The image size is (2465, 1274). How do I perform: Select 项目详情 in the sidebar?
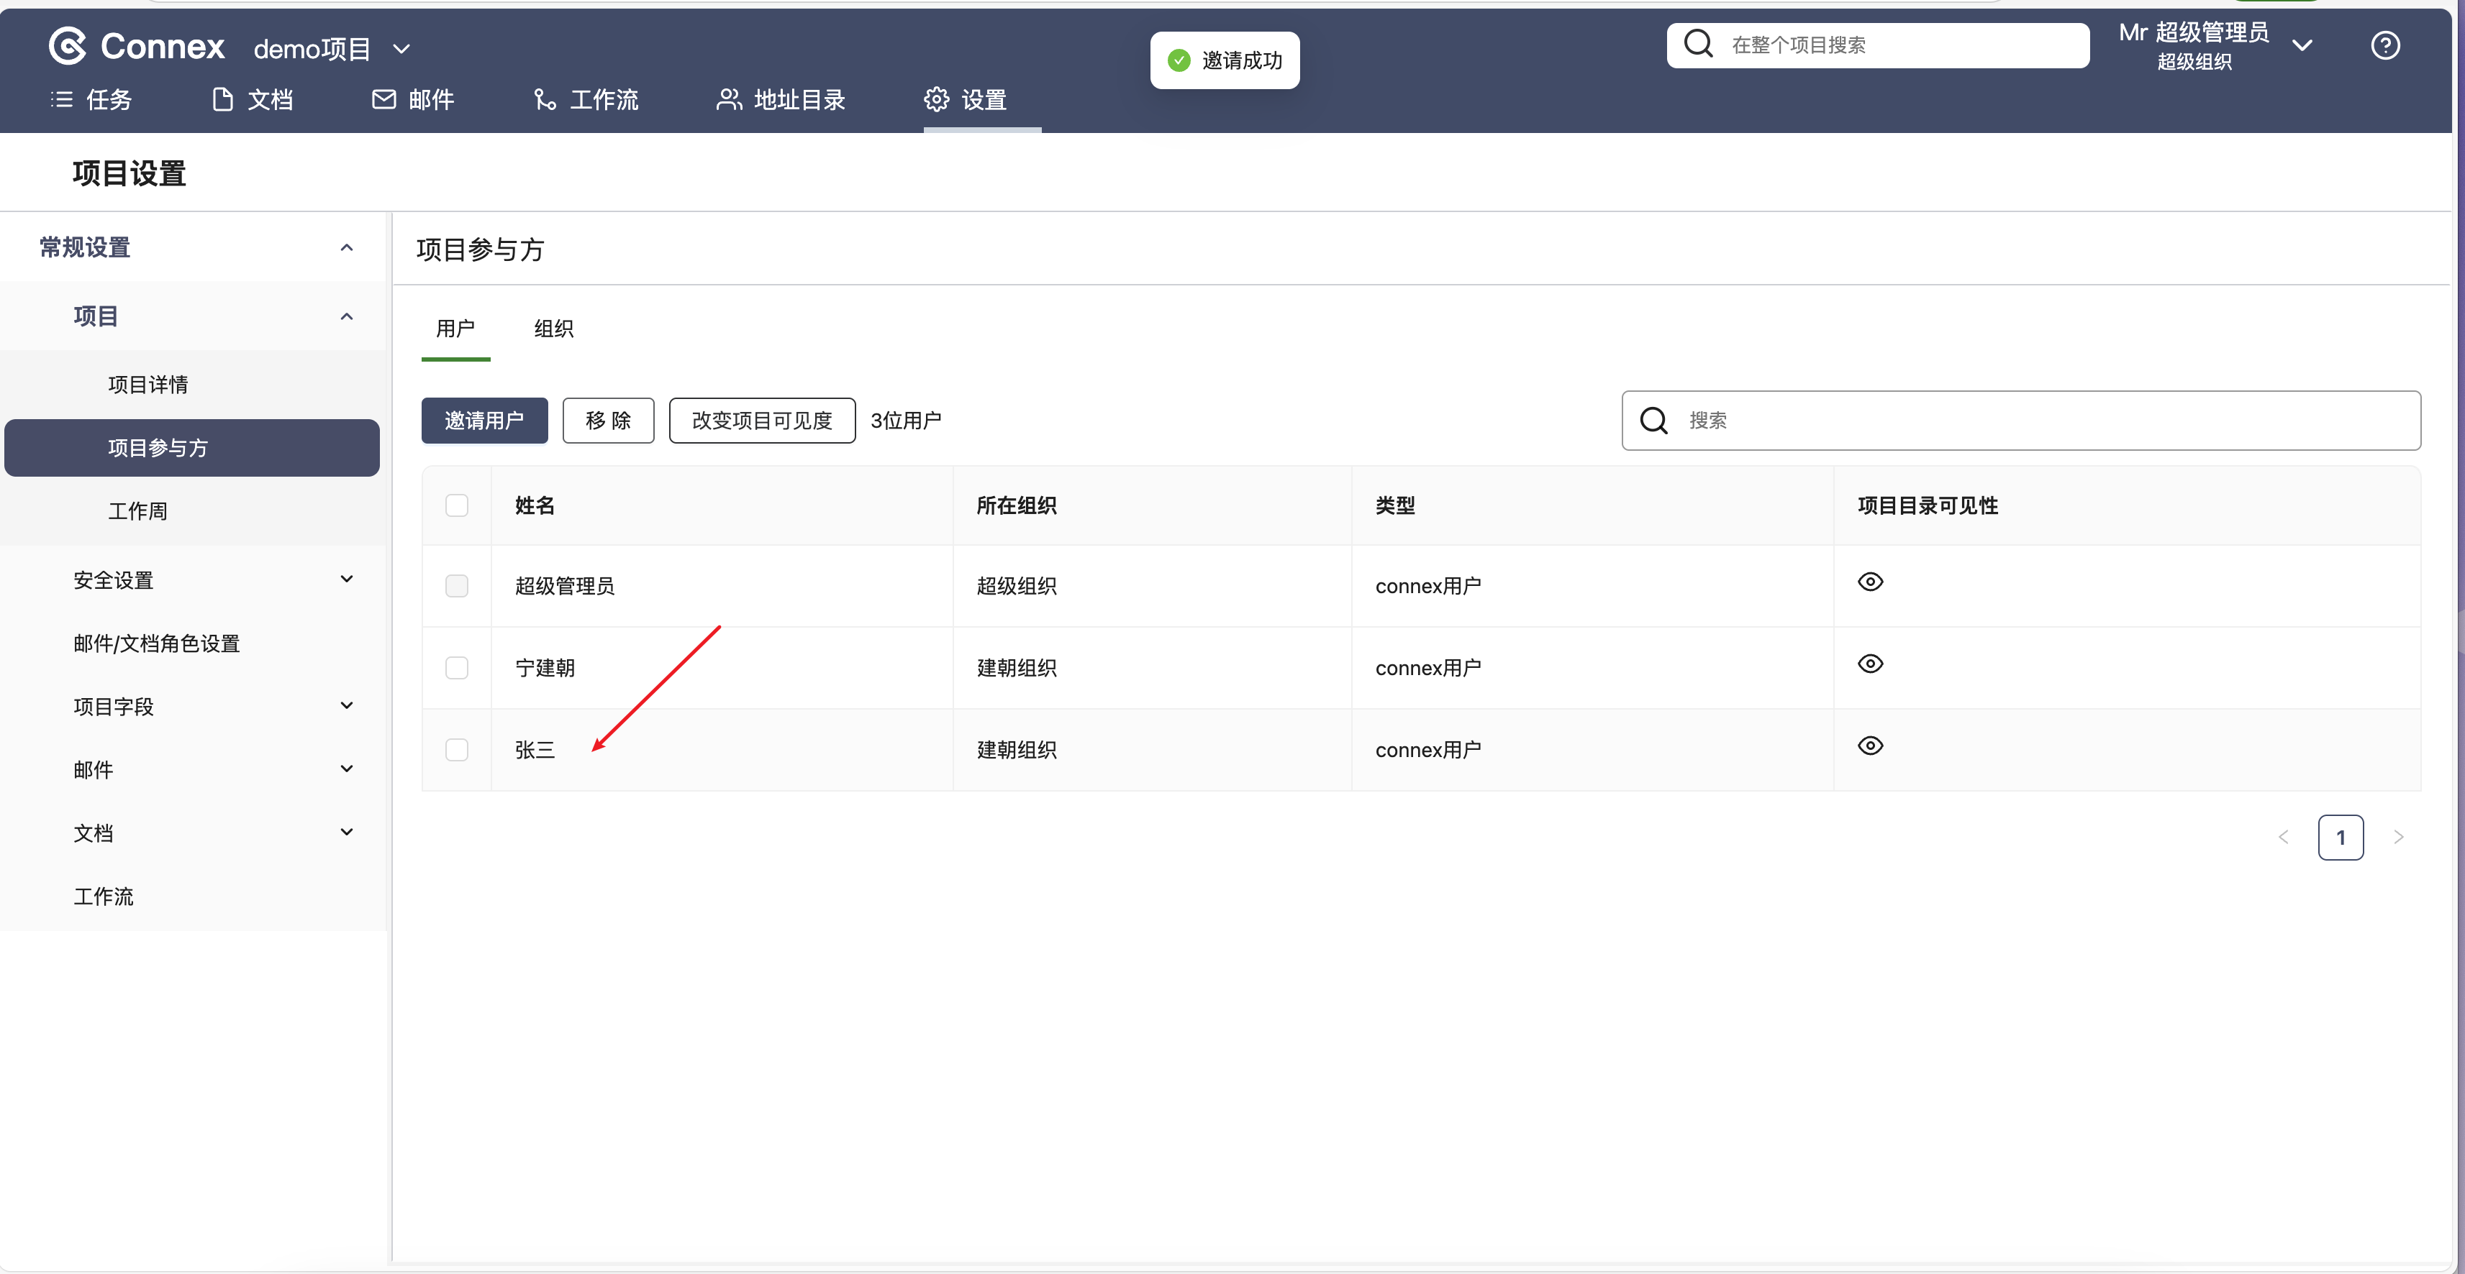[x=148, y=385]
